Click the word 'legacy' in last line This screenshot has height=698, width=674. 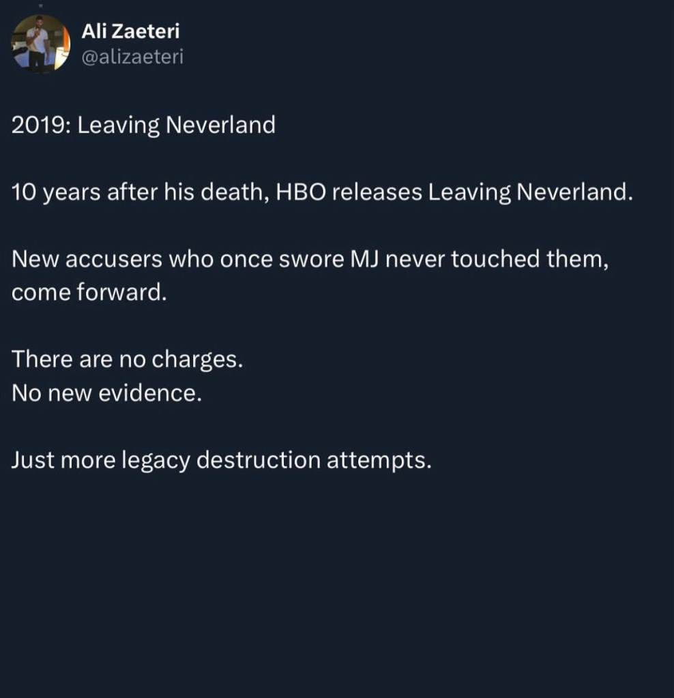pyautogui.click(x=156, y=461)
